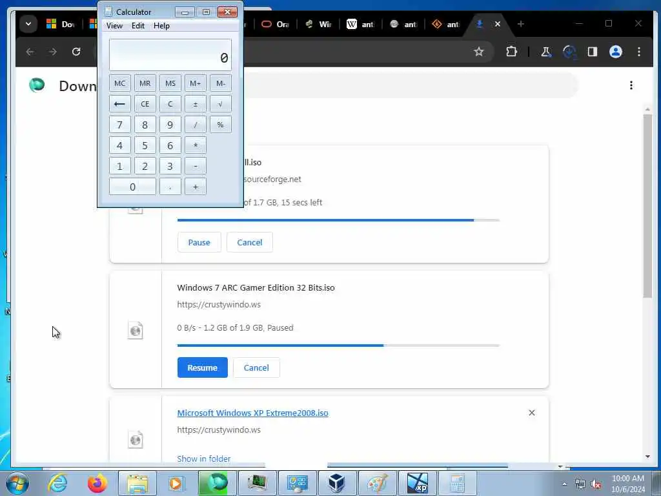Click the M+ key in Calculator
This screenshot has width=661, height=496.
195,83
